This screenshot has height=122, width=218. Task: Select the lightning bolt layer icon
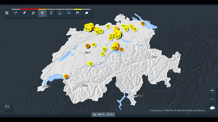click(x=25, y=13)
